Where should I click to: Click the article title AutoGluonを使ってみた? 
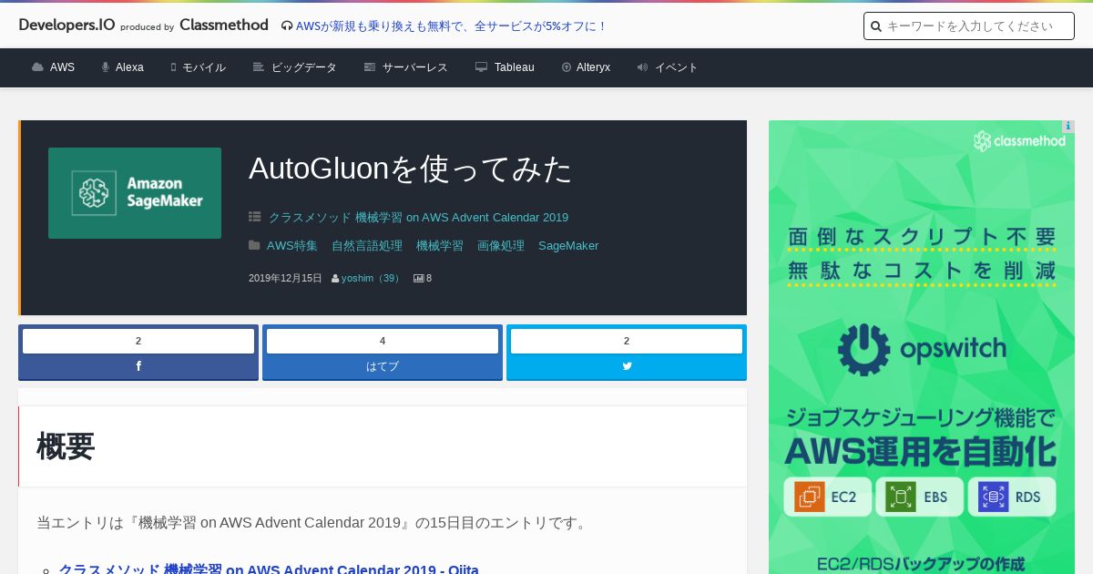(x=411, y=169)
